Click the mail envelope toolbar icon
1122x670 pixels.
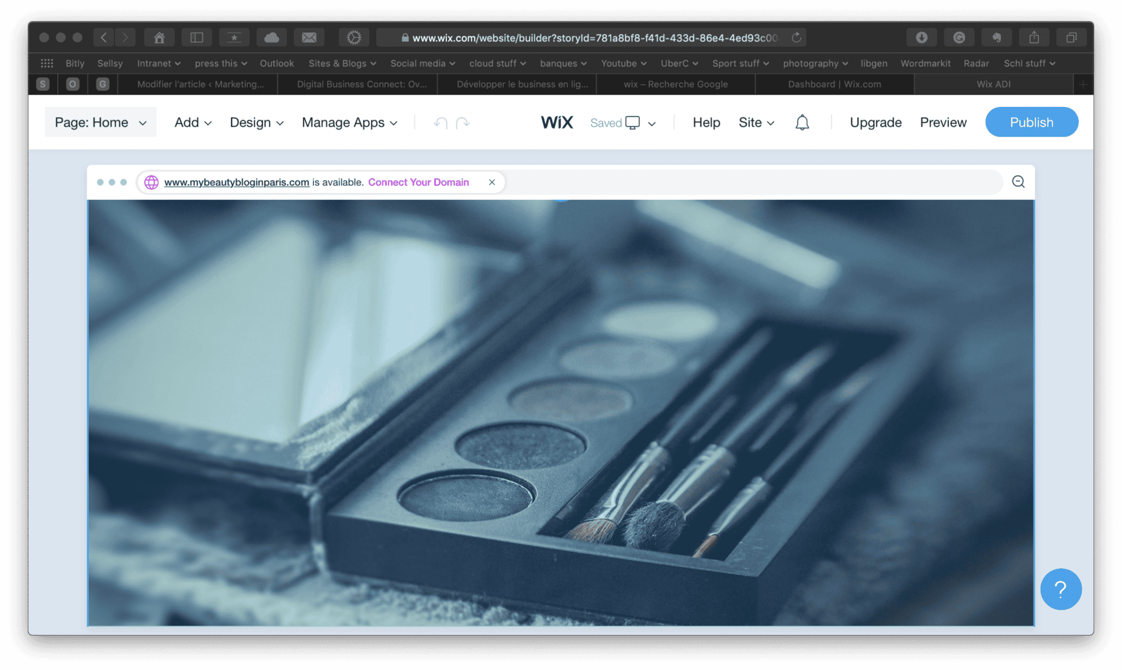309,37
